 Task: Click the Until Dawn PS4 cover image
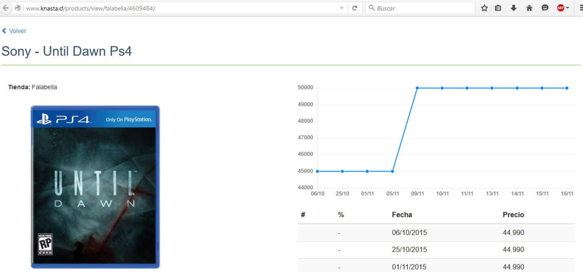click(x=95, y=187)
